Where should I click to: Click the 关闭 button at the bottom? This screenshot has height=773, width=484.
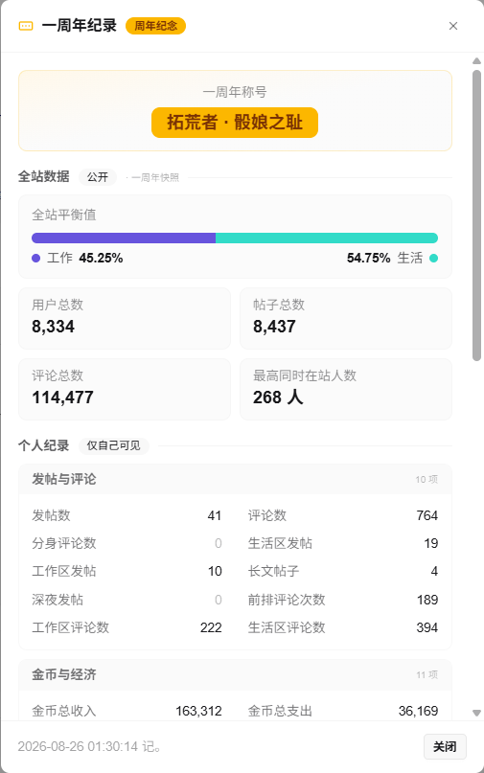click(x=445, y=747)
